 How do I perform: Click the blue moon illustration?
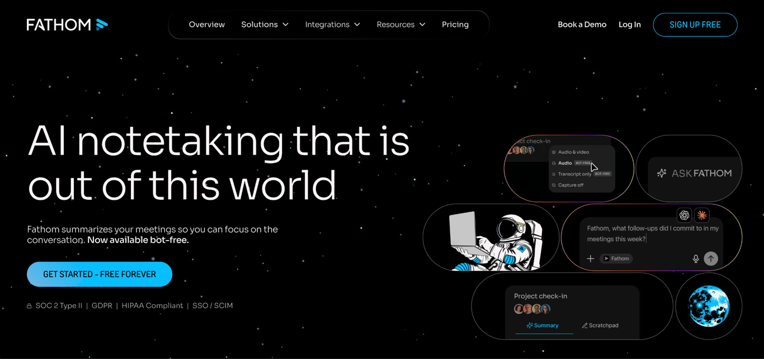[709, 306]
